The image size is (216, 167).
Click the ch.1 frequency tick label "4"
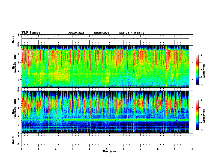coord(19,71)
